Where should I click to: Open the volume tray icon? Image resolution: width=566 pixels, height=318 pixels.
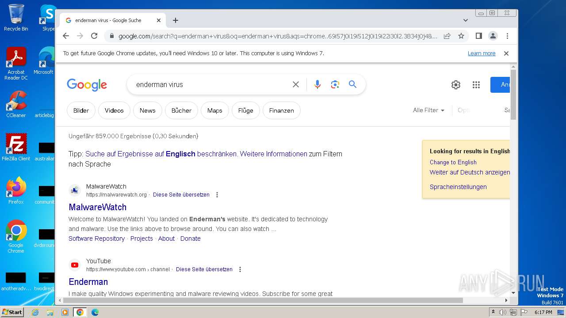coord(503,312)
